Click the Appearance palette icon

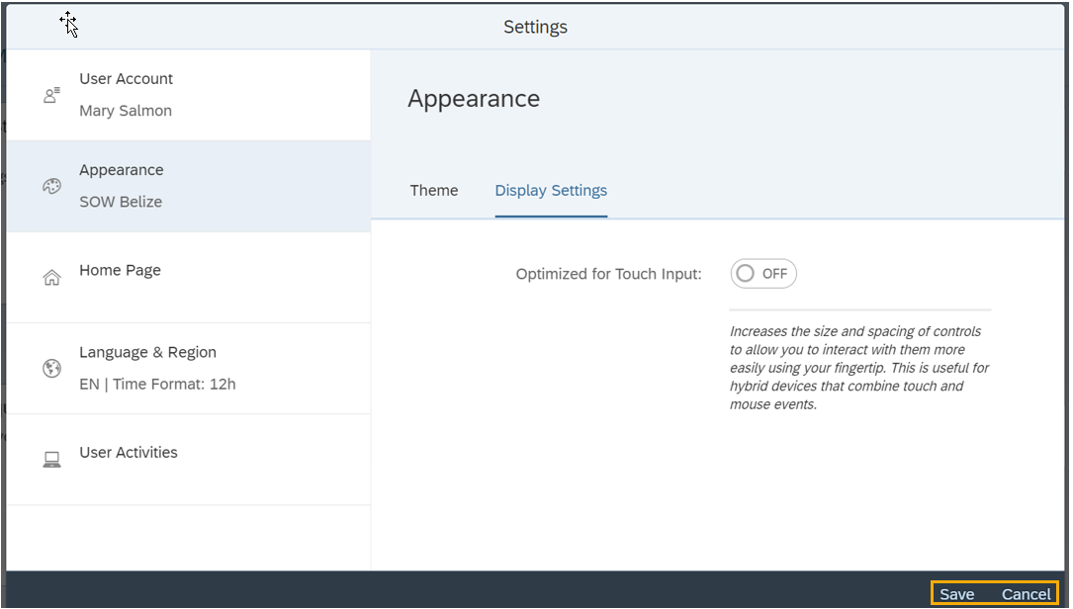coord(51,187)
